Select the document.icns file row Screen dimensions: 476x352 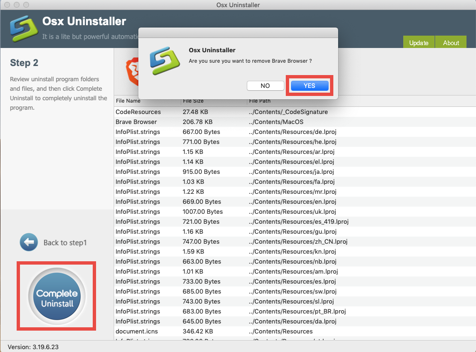[133, 331]
